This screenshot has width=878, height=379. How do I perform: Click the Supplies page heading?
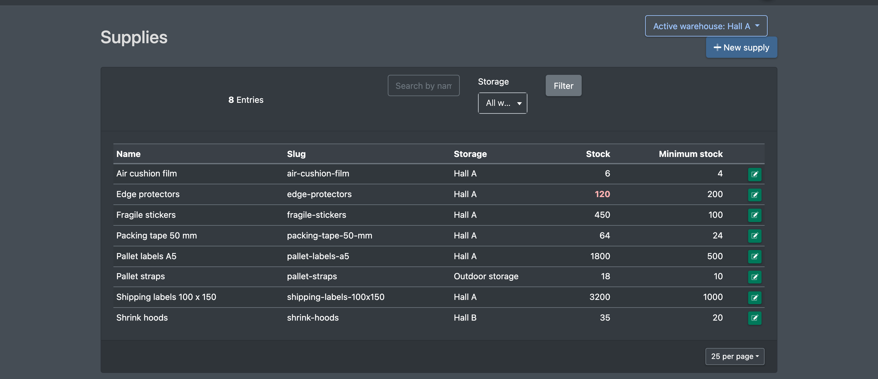tap(134, 37)
